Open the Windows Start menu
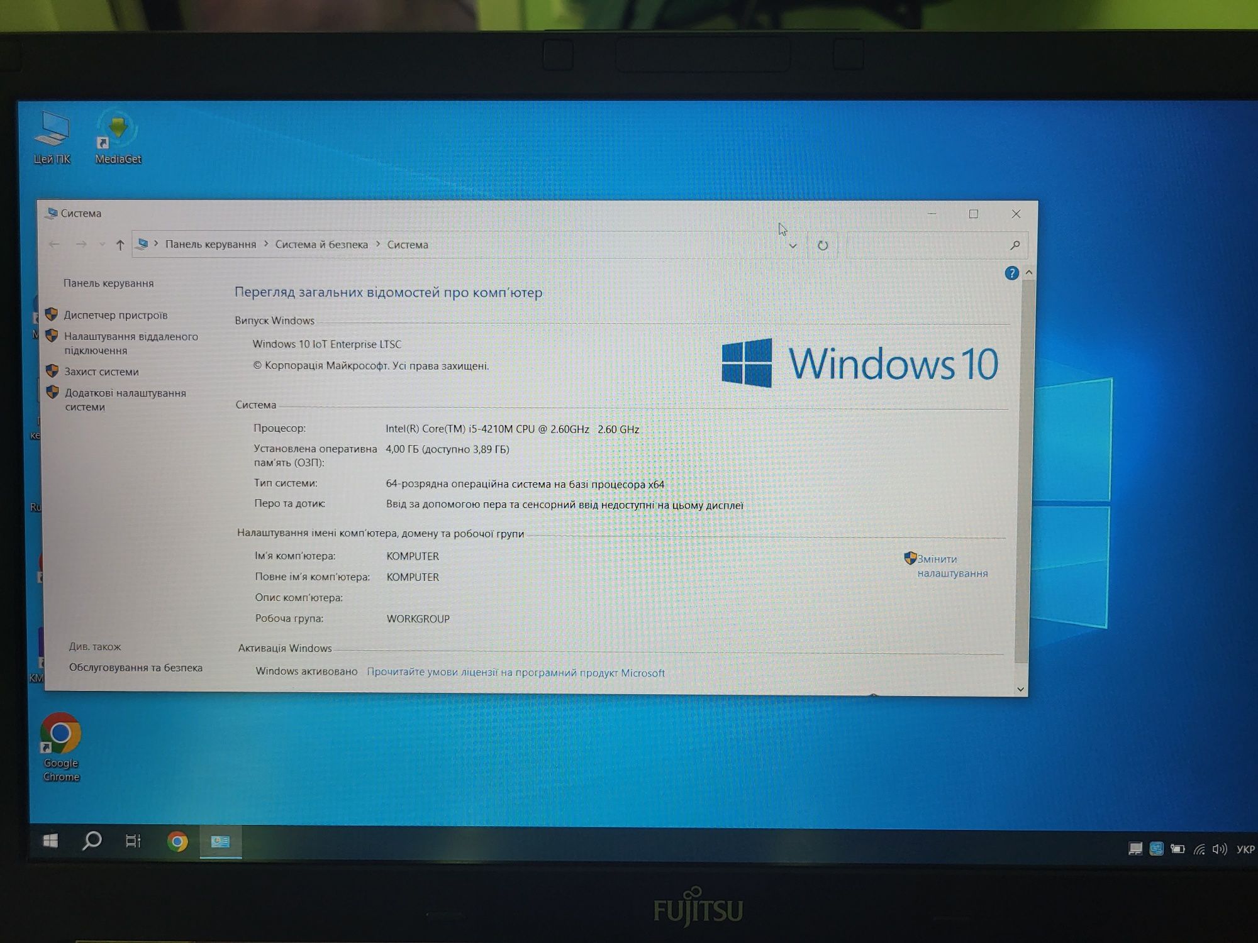 tap(50, 841)
